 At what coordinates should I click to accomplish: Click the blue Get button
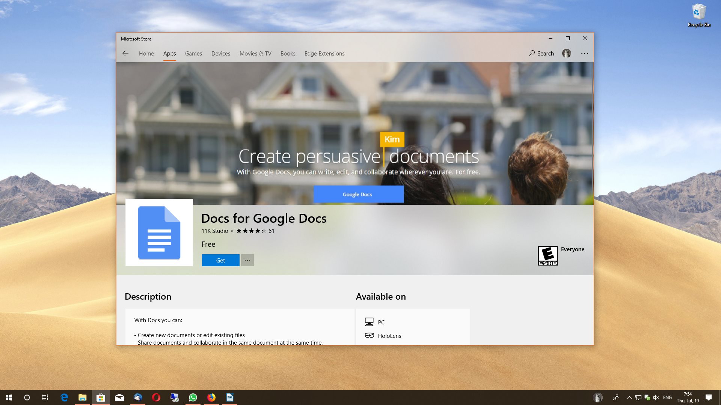pos(220,260)
